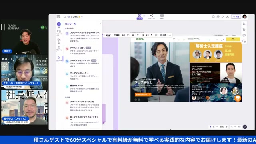Image resolution: width=256 pixels, height=144 pixels.
Task: Click the 保存 save button in floating toolbar
Action: tap(163, 35)
